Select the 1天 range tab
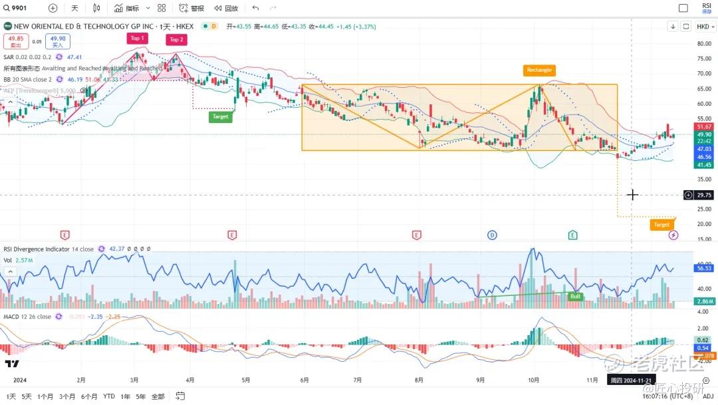This screenshot has width=718, height=405. [x=11, y=396]
